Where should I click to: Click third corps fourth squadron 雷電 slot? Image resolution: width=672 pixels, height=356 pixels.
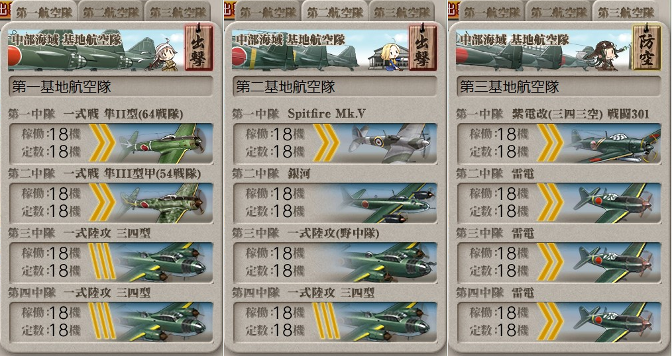tap(559, 322)
